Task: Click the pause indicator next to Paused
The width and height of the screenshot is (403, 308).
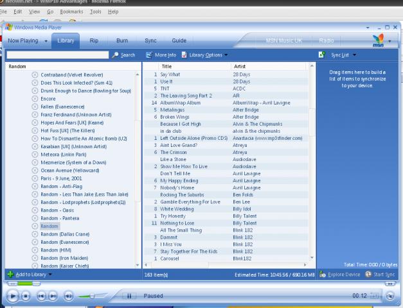Action: [x=129, y=296]
